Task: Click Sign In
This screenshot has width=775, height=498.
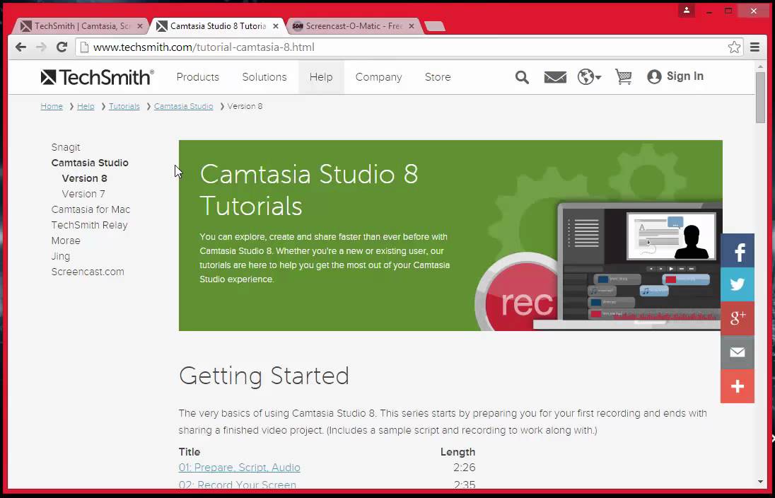Action: [676, 76]
